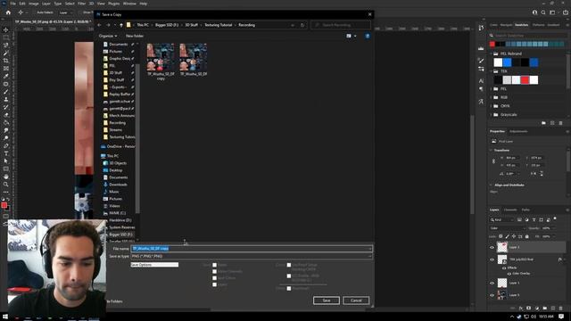This screenshot has width=571, height=321.
Task: Open the Photoshop search magnifier icon
Action: click(x=543, y=12)
